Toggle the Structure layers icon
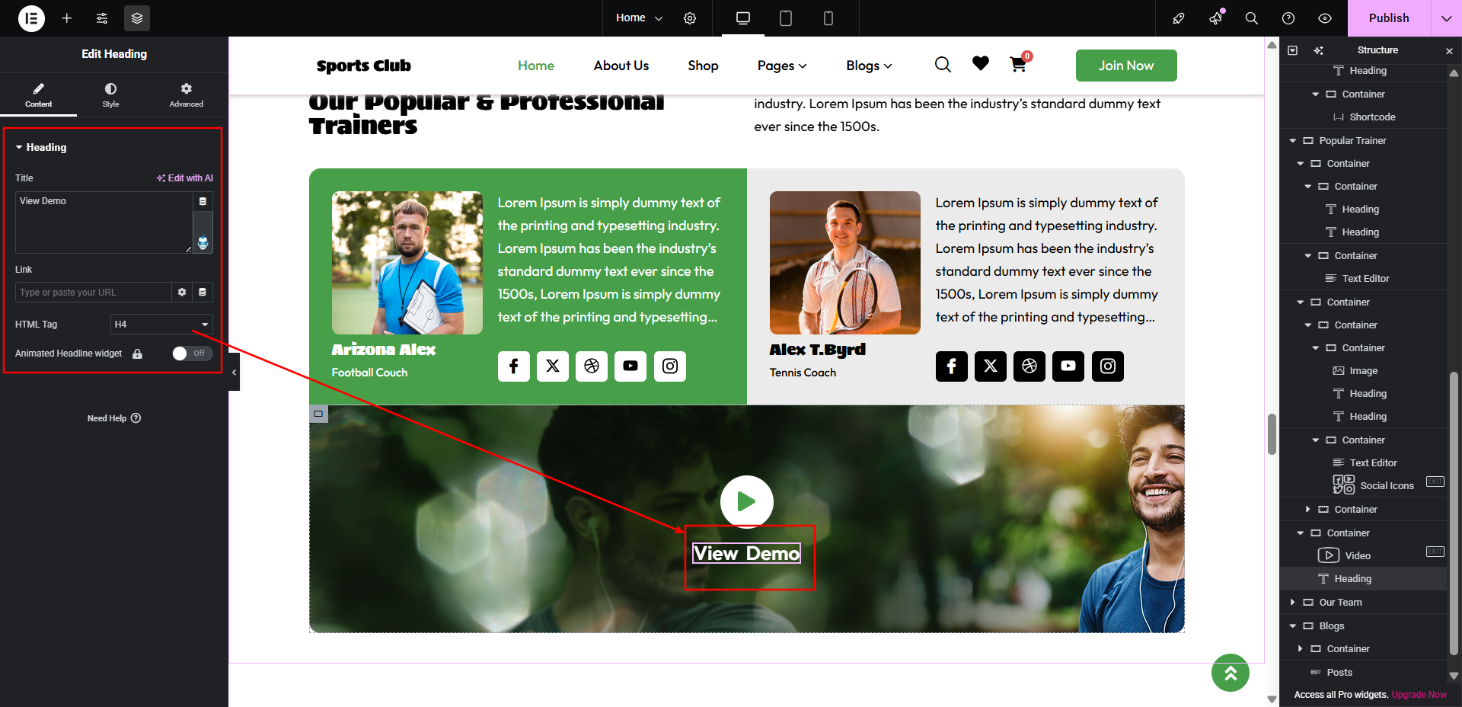Screen dimensions: 1462x707 [137, 18]
